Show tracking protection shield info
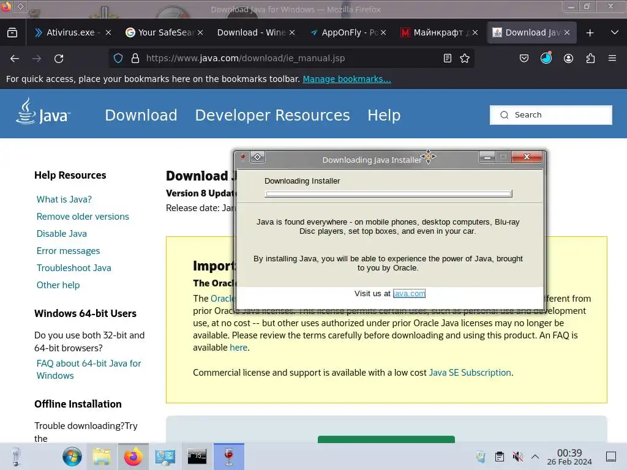Viewport: 627px width, 470px height. [x=118, y=58]
